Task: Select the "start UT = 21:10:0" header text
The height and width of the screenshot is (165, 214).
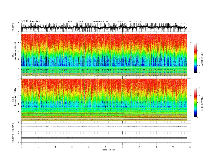Action: [x=131, y=22]
